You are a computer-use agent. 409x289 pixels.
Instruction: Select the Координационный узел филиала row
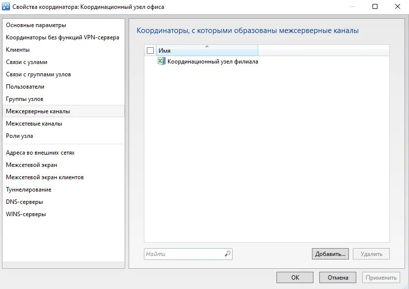[267, 62]
